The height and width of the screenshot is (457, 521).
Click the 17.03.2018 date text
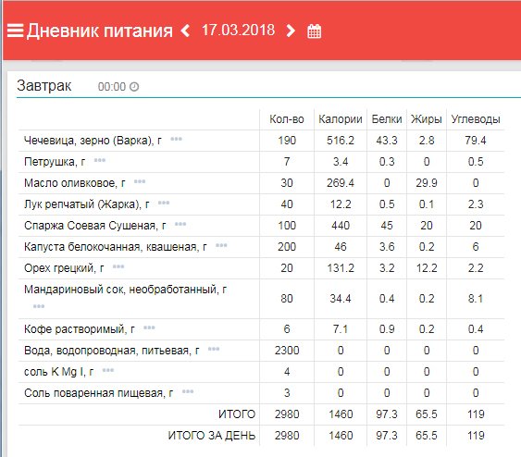[x=238, y=30]
